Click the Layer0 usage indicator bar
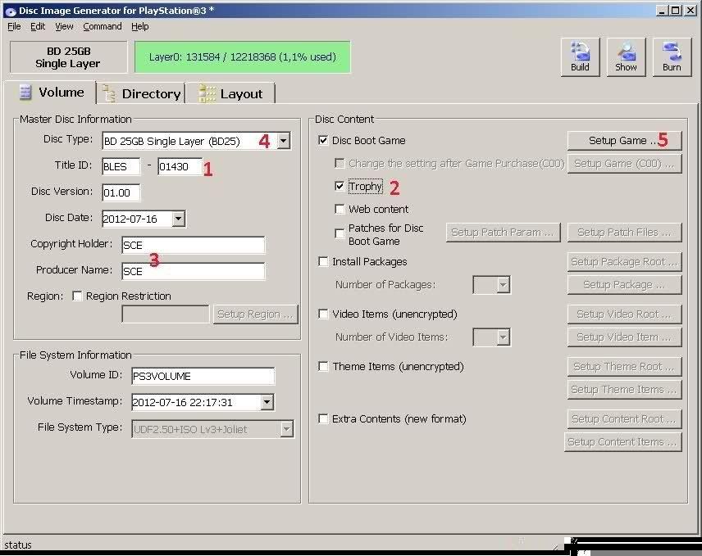Screen dimensions: 702x556 click(242, 57)
